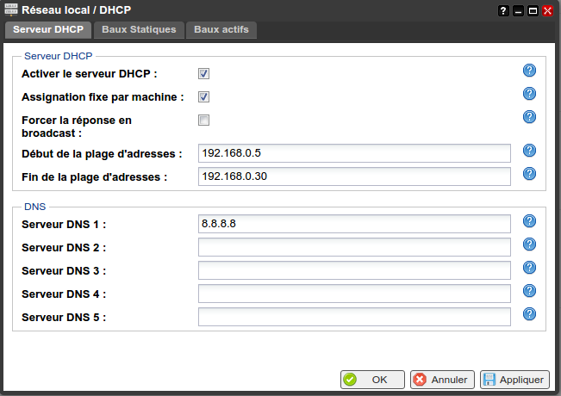Open help for Activer le serveur DHCP
The height and width of the screenshot is (396, 561).
click(x=529, y=71)
